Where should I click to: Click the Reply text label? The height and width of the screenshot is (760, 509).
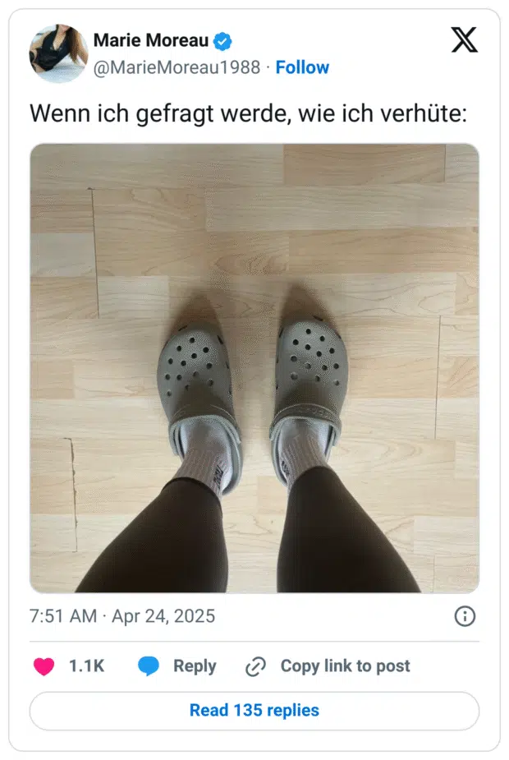[195, 666]
